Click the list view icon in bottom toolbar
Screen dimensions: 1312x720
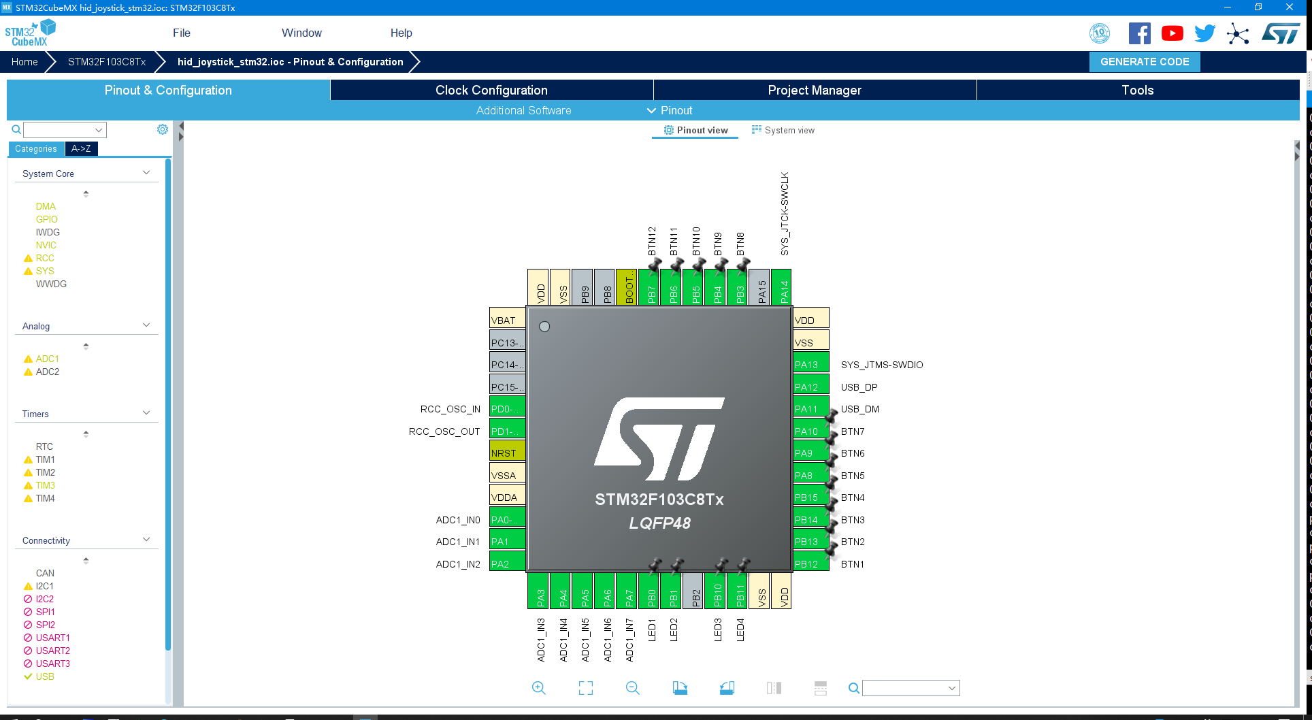(x=821, y=688)
